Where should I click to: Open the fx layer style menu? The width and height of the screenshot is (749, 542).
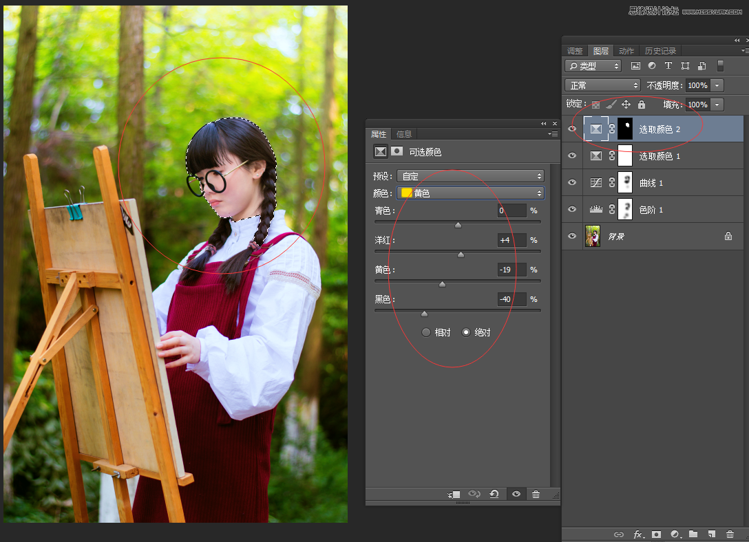[x=638, y=534]
